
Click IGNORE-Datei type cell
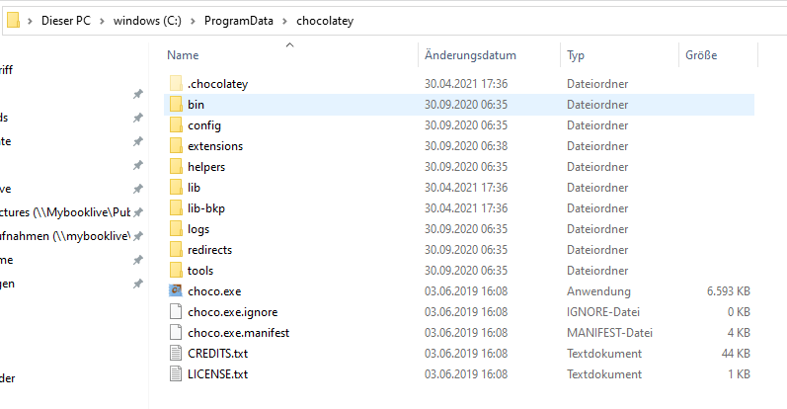point(603,312)
